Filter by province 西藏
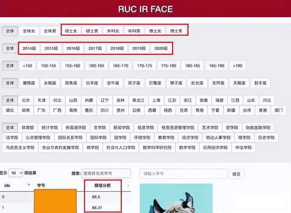This screenshot has height=213, width=291. [152, 110]
